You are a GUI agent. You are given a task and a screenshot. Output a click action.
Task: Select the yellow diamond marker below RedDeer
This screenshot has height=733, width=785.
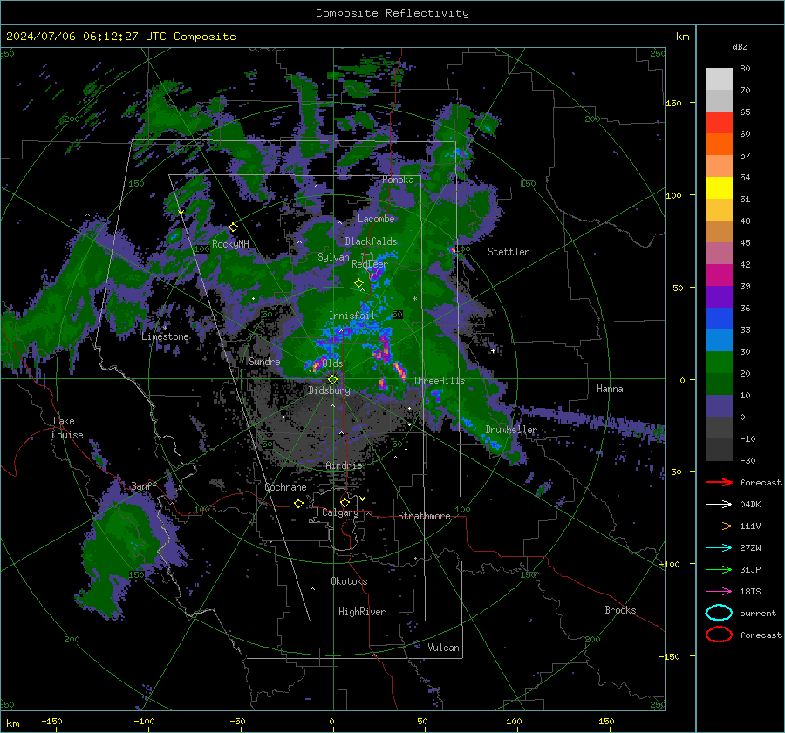[359, 283]
